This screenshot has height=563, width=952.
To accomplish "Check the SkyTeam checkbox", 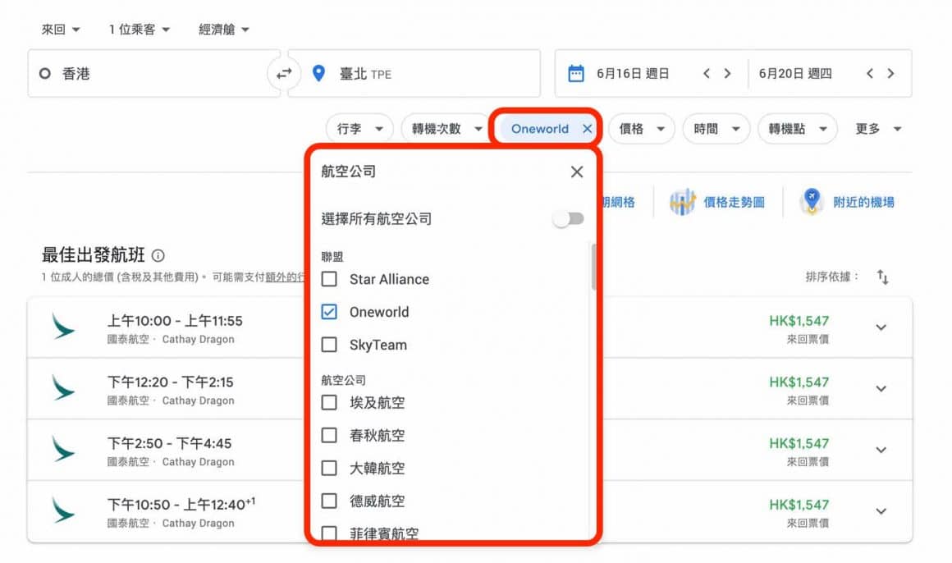I will coord(329,345).
